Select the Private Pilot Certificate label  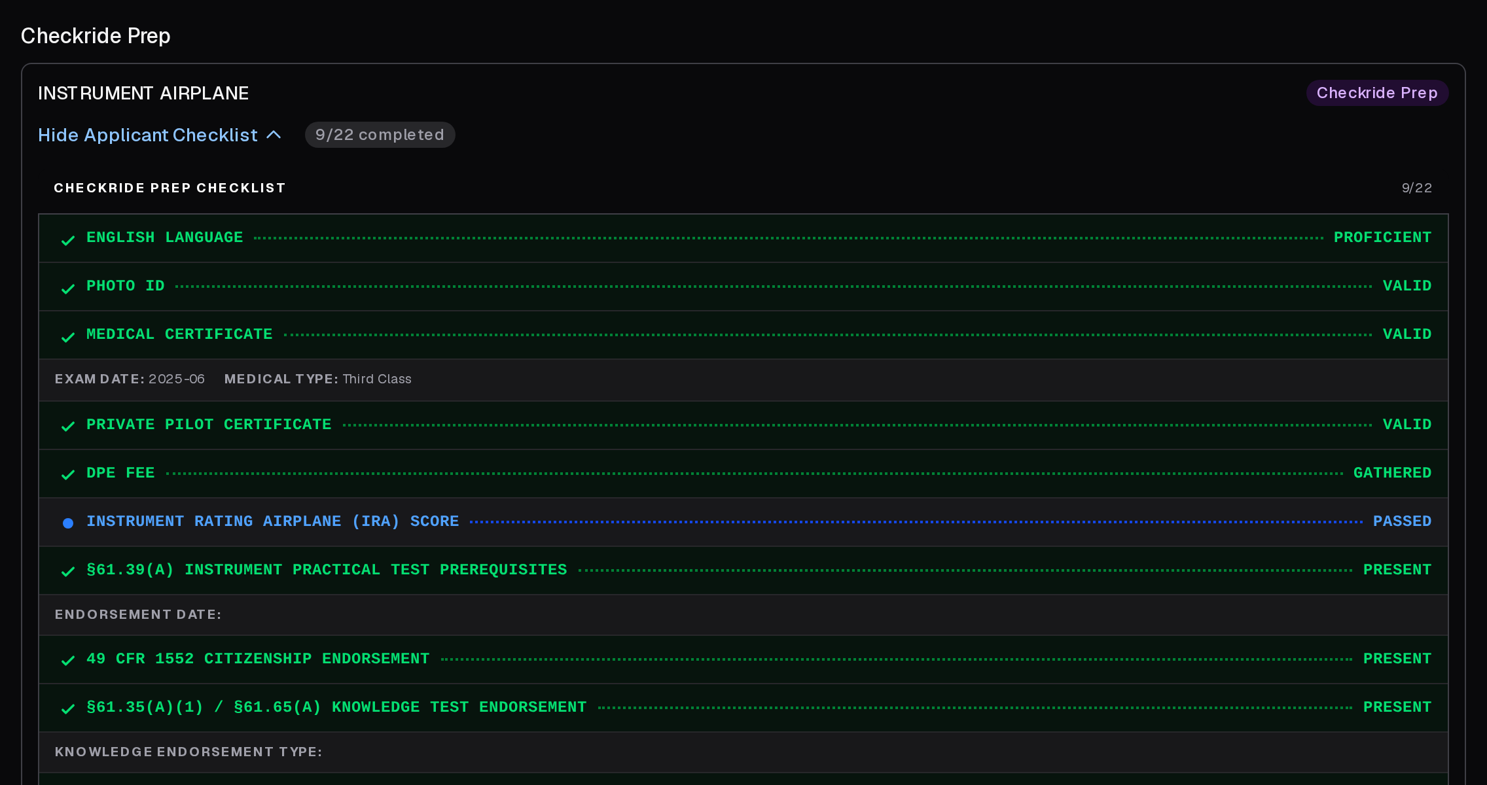click(x=209, y=425)
